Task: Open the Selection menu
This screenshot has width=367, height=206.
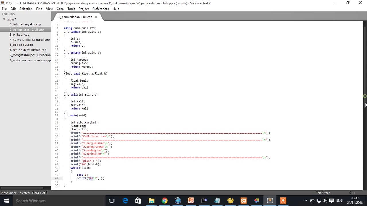Action: click(x=26, y=9)
